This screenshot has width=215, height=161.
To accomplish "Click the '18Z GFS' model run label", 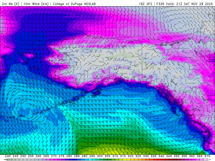I will [x=145, y=4].
